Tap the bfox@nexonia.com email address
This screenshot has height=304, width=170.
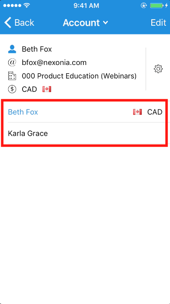54,62
